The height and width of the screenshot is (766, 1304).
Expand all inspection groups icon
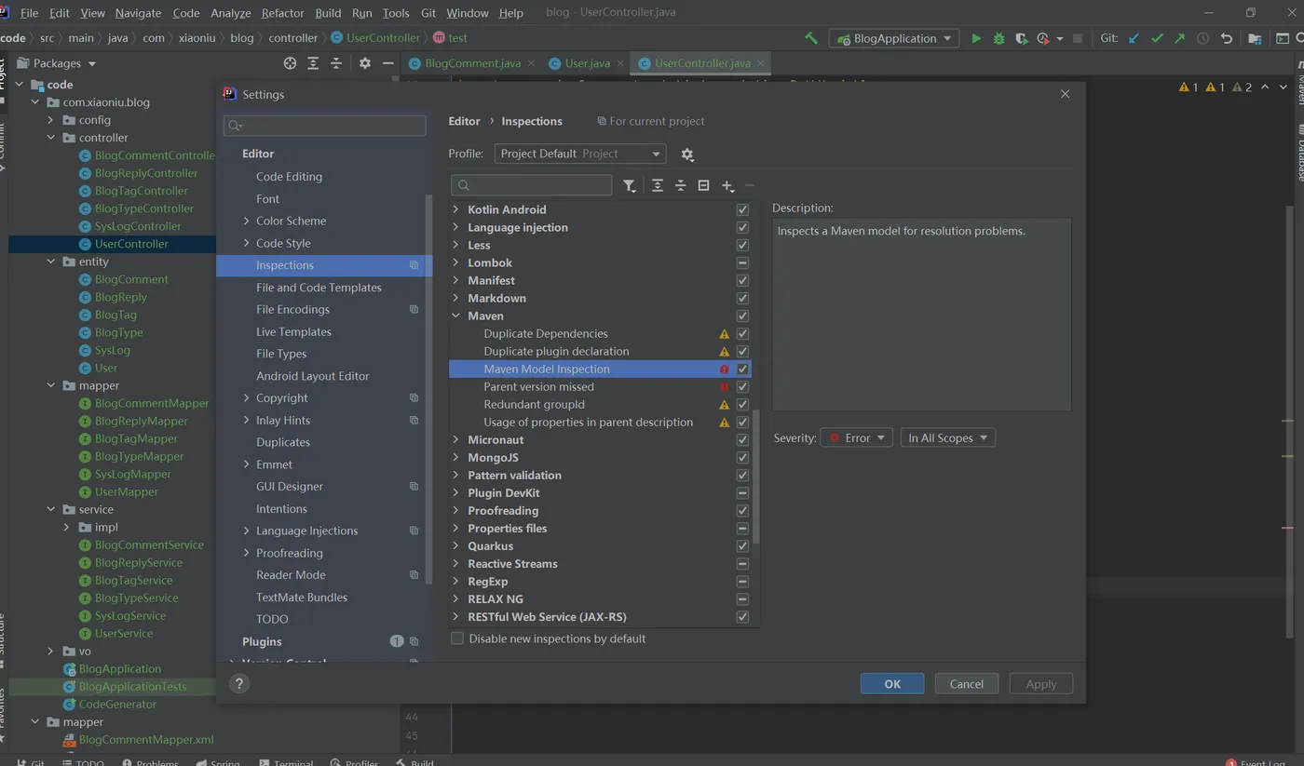coord(658,185)
